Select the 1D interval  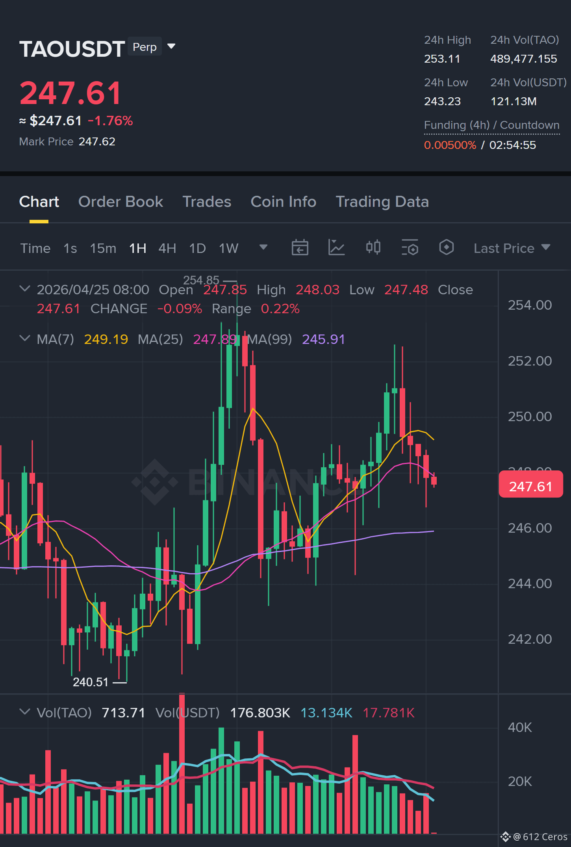[x=197, y=248]
